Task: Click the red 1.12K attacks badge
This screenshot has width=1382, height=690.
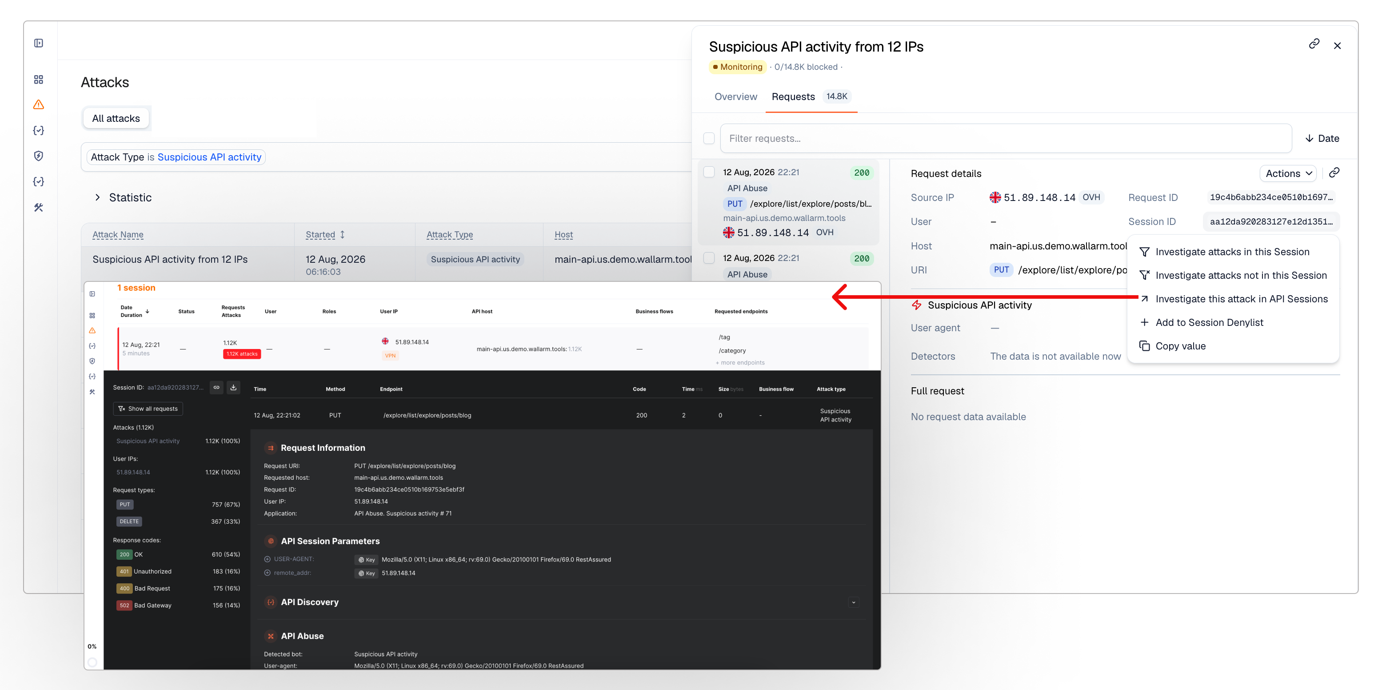Action: pyautogui.click(x=242, y=354)
